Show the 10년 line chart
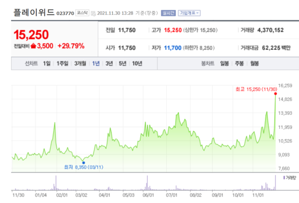The width and height of the screenshot is (299, 203). pos(137,63)
